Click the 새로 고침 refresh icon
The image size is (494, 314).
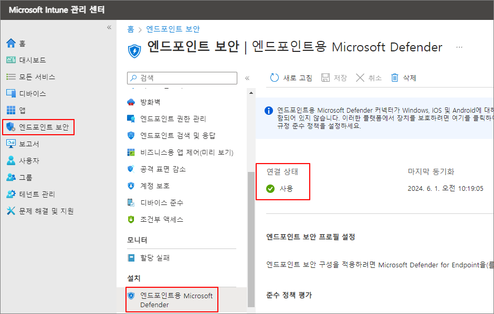[275, 78]
